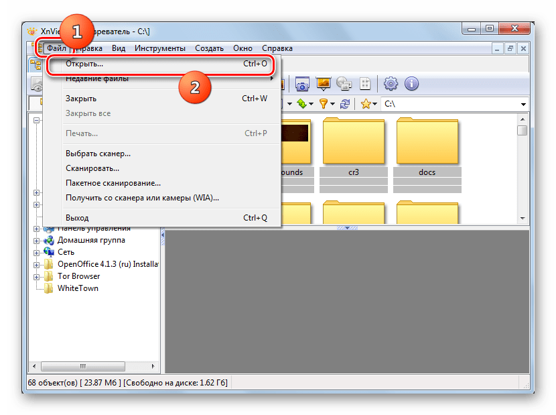
Task: Click the thumbnail pane scrollbar up arrow
Action: click(523, 119)
